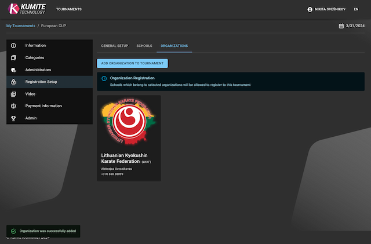The image size is (371, 244).
Task: Click the Categories sidebar icon
Action: [13, 57]
